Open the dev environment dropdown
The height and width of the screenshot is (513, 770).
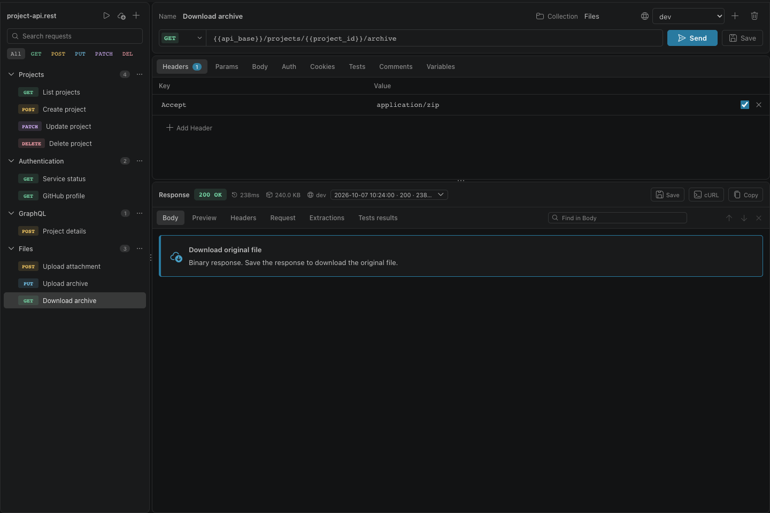pos(688,17)
